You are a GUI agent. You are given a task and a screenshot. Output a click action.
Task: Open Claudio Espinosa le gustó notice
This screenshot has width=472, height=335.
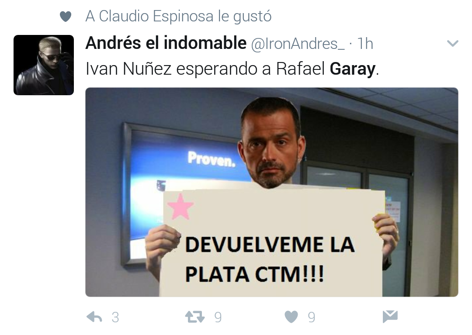pos(178,16)
